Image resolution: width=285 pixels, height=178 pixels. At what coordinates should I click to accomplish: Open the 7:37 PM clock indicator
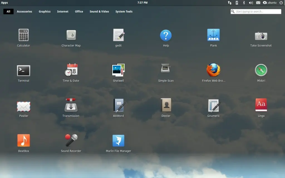(142, 3)
